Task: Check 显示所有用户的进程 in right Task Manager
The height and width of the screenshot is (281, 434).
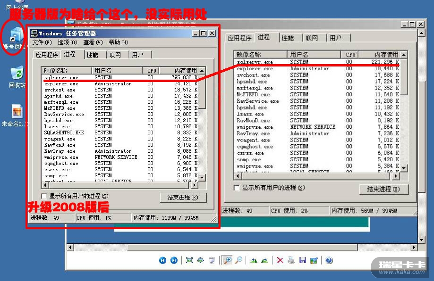Action: [237, 188]
